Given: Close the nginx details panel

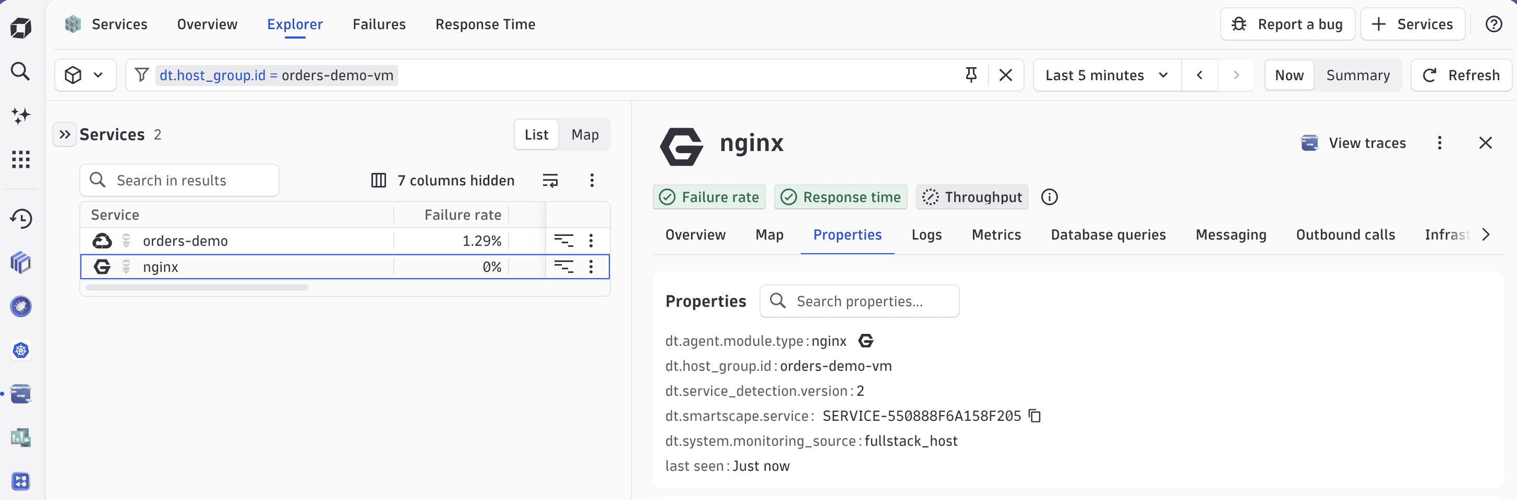Looking at the screenshot, I should click(1485, 143).
